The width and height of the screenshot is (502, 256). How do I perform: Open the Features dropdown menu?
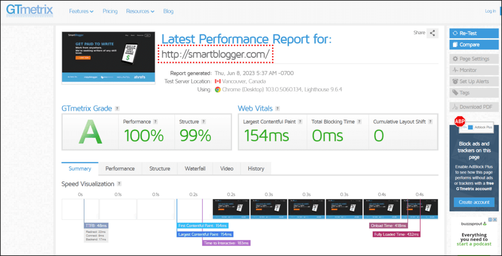point(81,11)
